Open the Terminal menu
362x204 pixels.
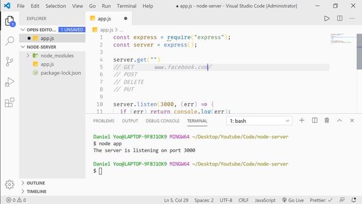pyautogui.click(x=127, y=6)
